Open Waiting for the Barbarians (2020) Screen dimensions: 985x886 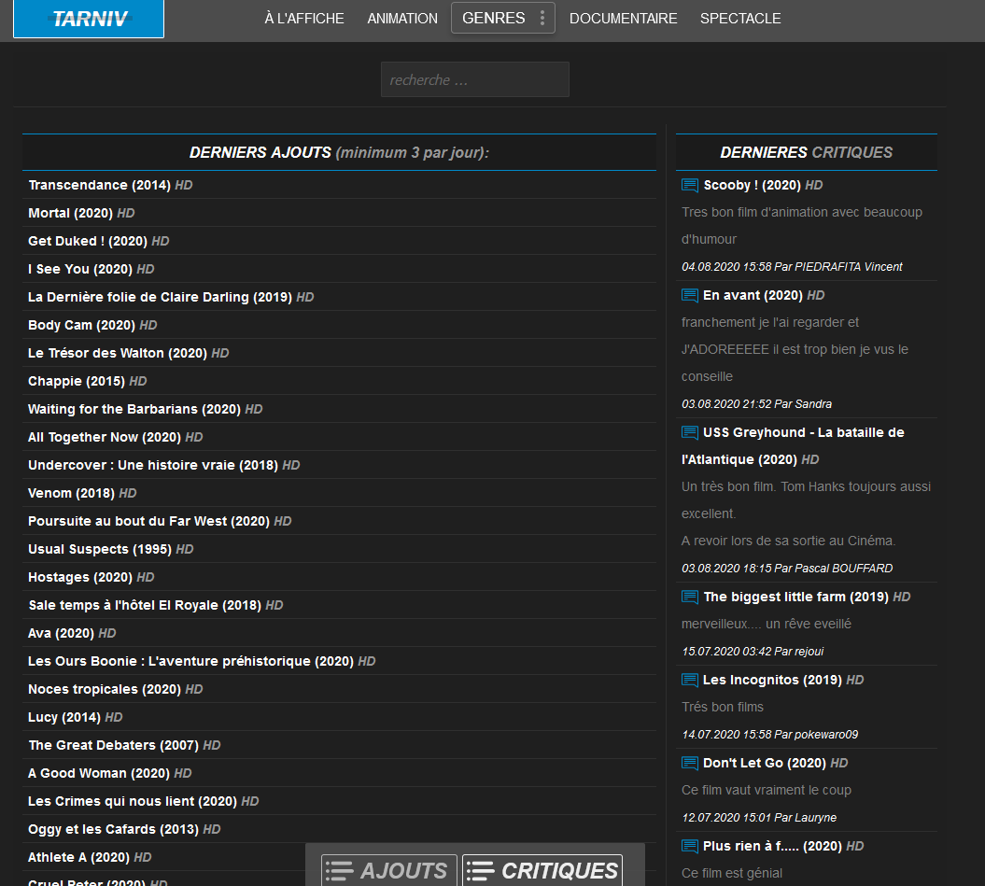pos(145,409)
